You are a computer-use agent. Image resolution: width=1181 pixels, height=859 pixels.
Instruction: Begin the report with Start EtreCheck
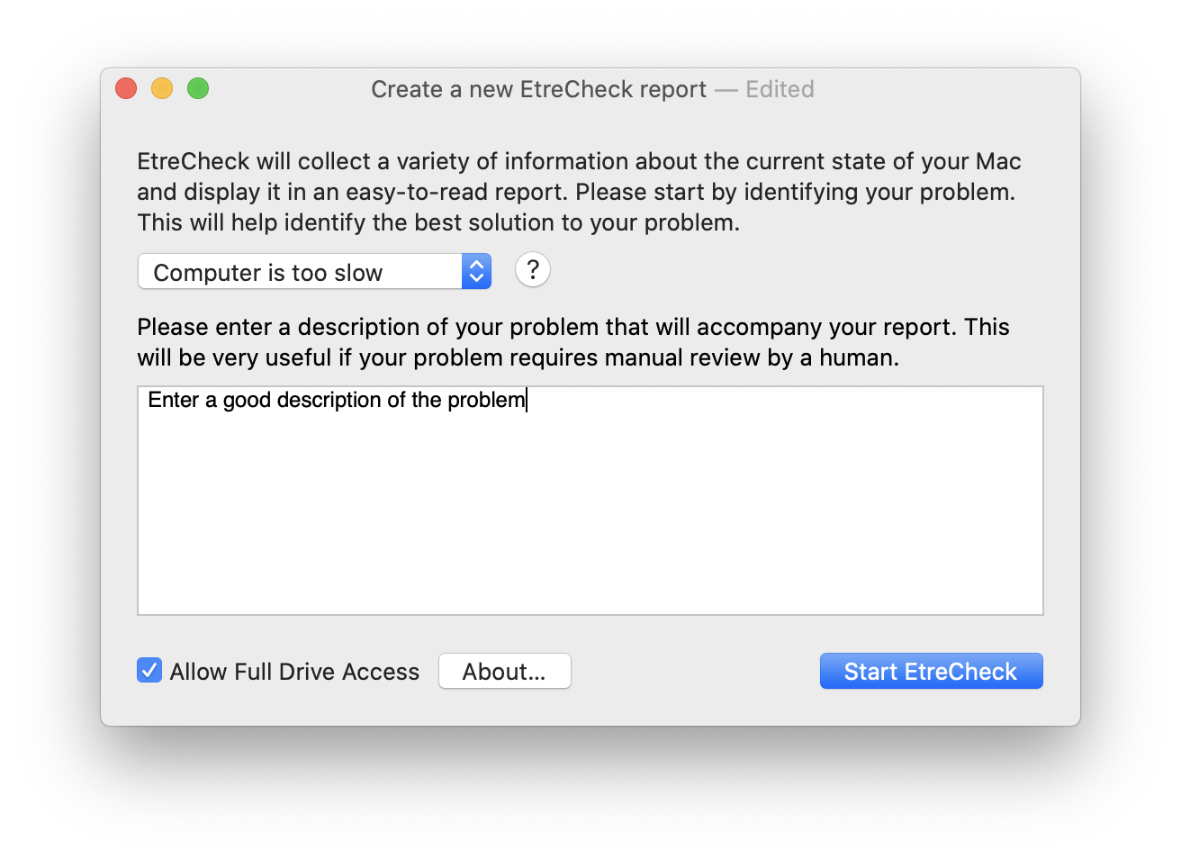(931, 670)
